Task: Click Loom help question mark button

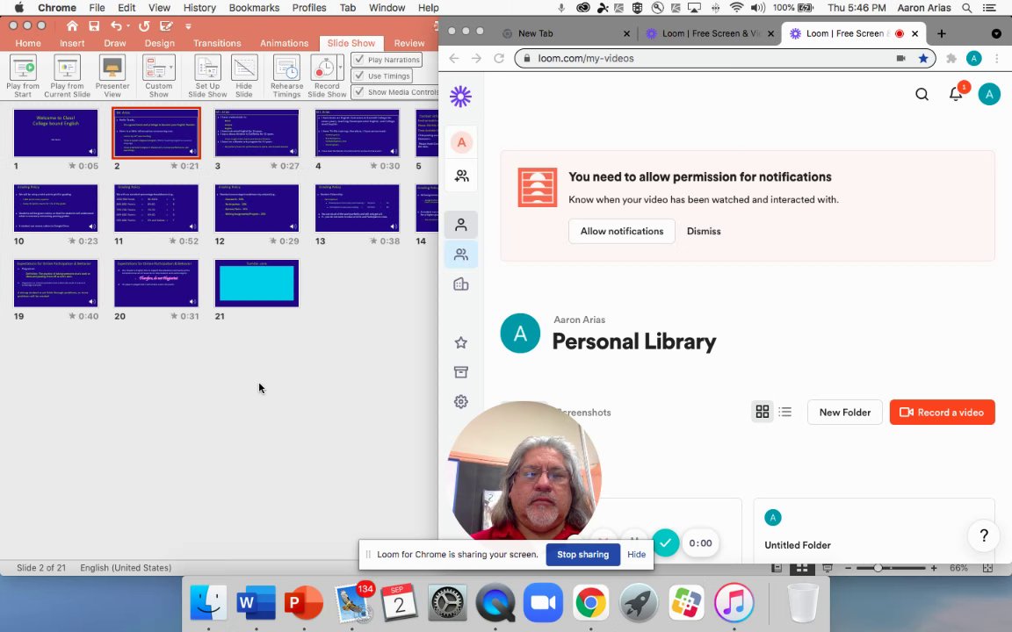Action: click(x=984, y=535)
